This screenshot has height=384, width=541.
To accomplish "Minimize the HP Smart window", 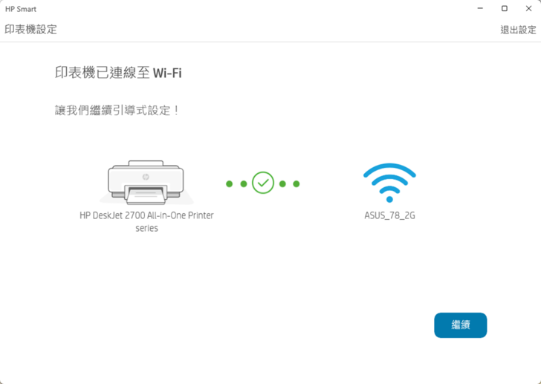I will (x=480, y=9).
